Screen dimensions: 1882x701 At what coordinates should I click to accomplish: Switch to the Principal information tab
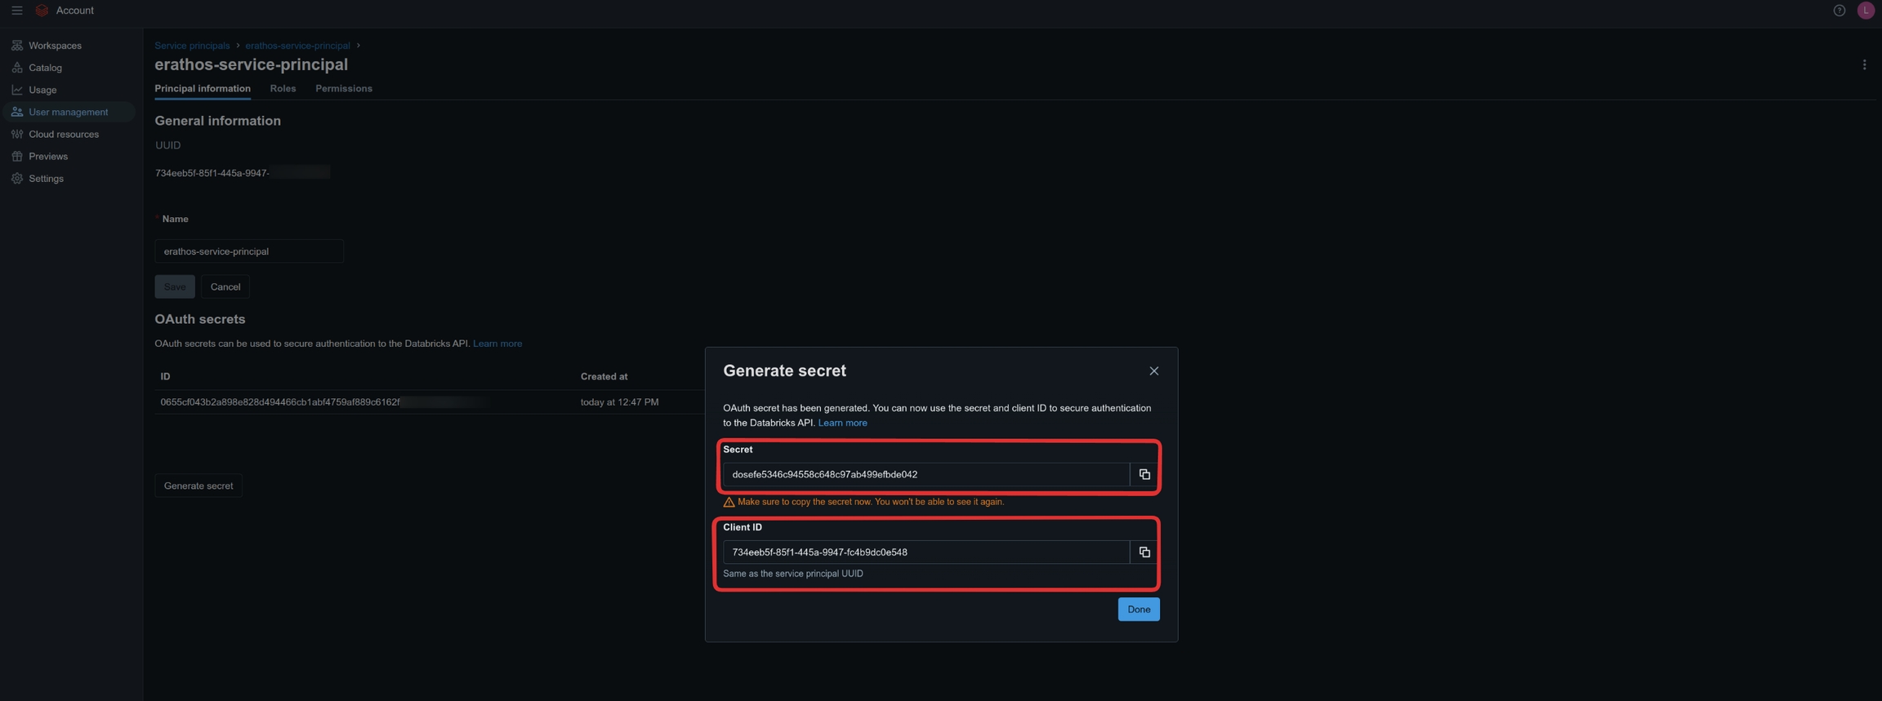coord(203,88)
